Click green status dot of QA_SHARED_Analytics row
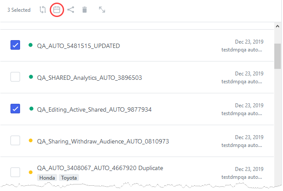 (x=31, y=77)
